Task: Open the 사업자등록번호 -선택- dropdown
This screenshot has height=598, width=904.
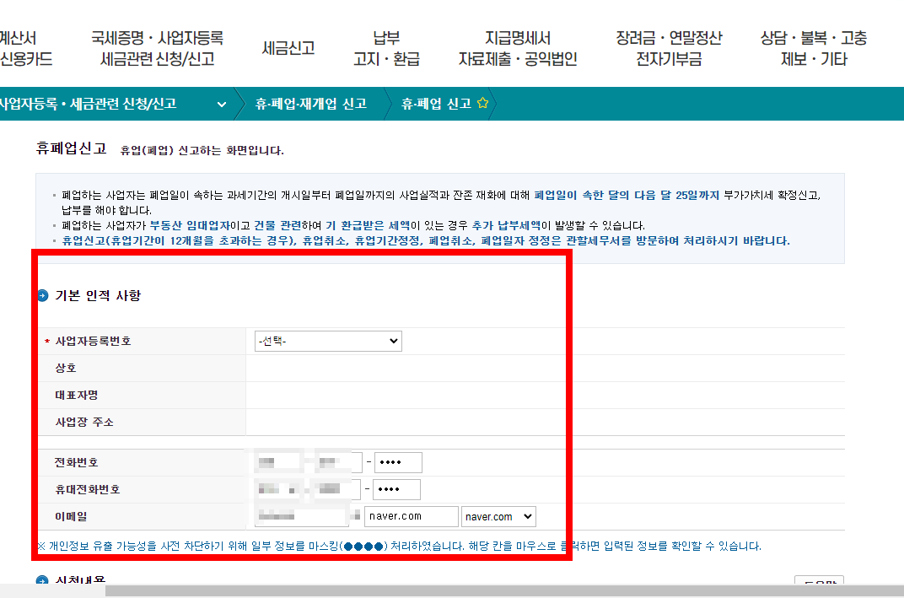Action: click(x=328, y=341)
